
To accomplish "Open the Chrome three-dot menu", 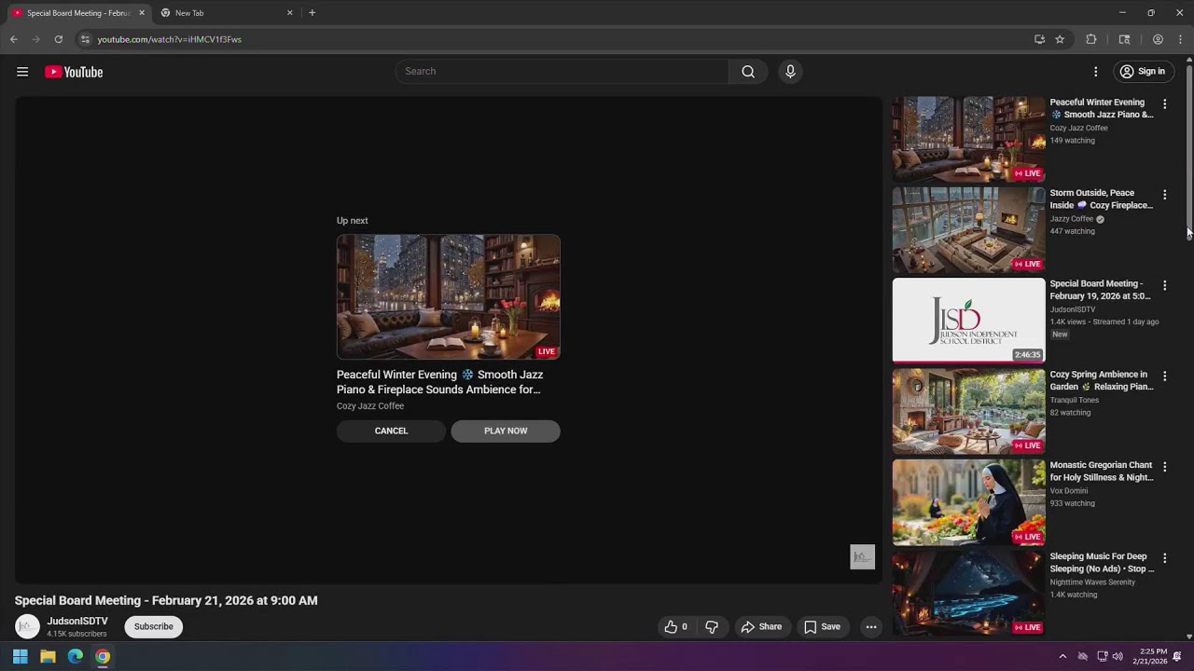I will [1180, 39].
